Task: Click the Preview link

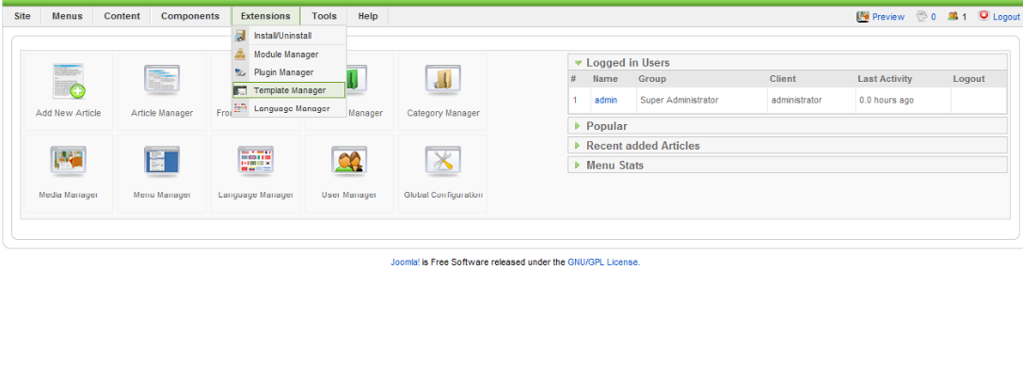Action: pyautogui.click(x=887, y=17)
